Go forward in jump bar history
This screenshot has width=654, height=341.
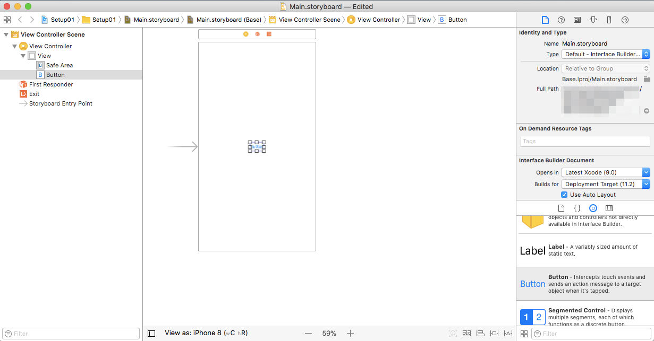point(32,20)
